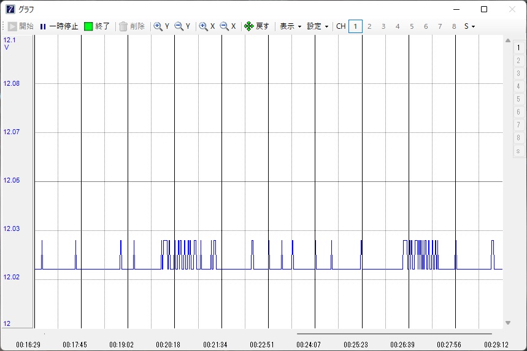Zoom out on the Y axis

[x=182, y=26]
